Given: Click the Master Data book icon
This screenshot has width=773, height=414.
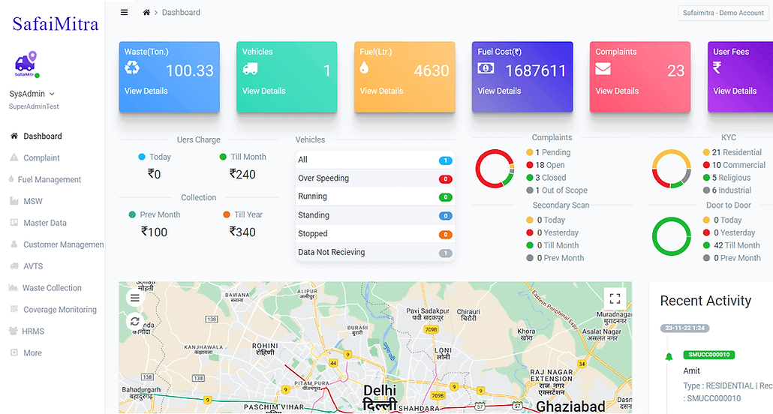Looking at the screenshot, I should coord(14,223).
